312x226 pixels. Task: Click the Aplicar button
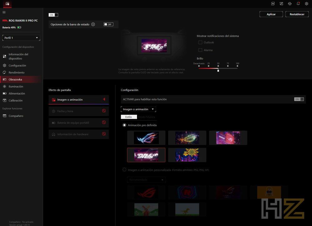coord(271,14)
